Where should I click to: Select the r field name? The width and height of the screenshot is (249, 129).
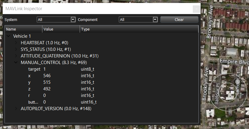point(29,95)
